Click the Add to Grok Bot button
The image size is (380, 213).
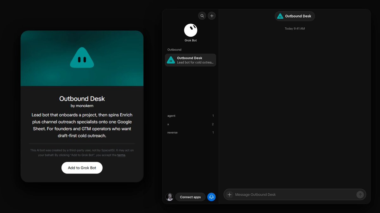click(82, 168)
